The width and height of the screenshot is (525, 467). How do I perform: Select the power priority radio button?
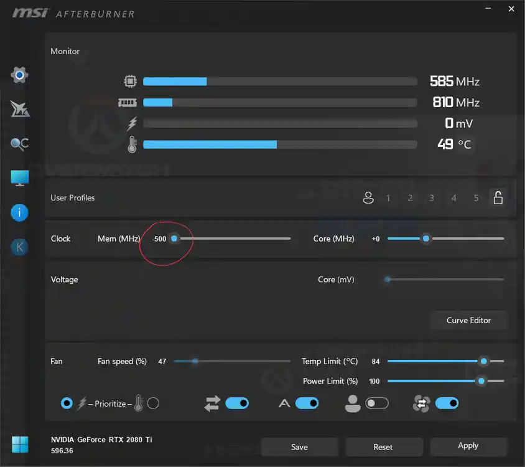tap(67, 403)
